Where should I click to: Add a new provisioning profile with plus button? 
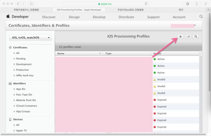click(180, 37)
